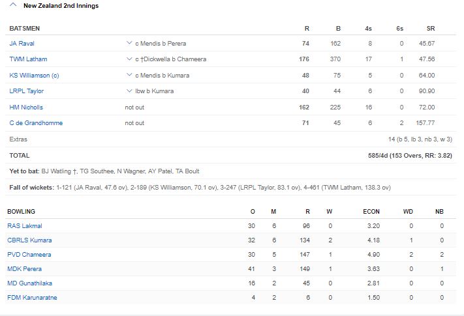Collapse the New Zealand 2nd Innings section
Image resolution: width=464 pixels, height=316 pixels.
coord(14,6)
